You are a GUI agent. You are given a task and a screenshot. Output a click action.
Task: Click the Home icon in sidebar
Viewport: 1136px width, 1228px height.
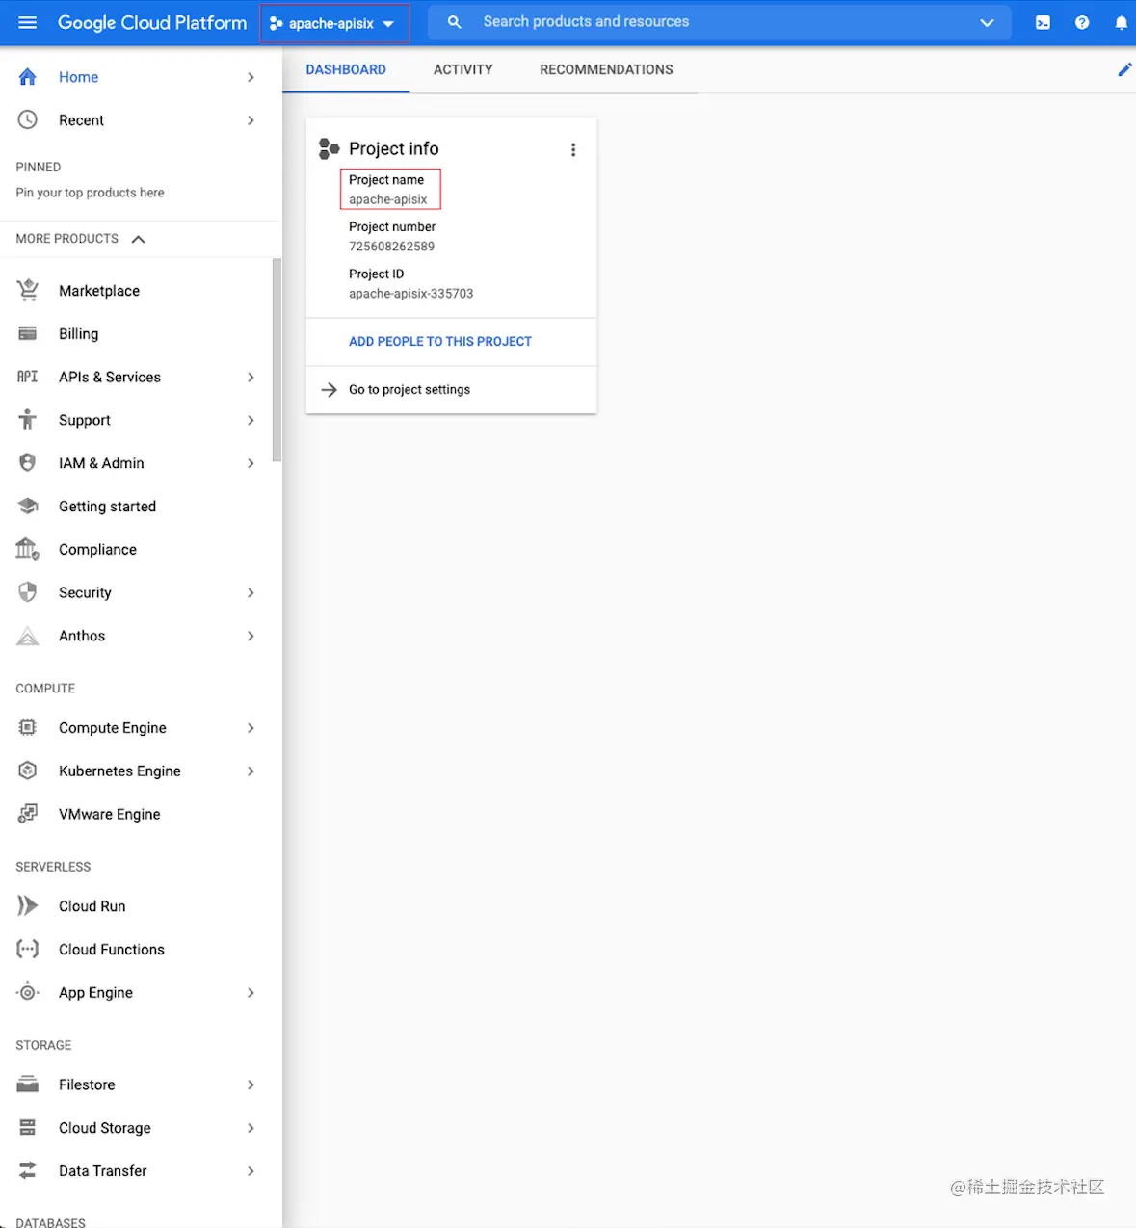28,77
